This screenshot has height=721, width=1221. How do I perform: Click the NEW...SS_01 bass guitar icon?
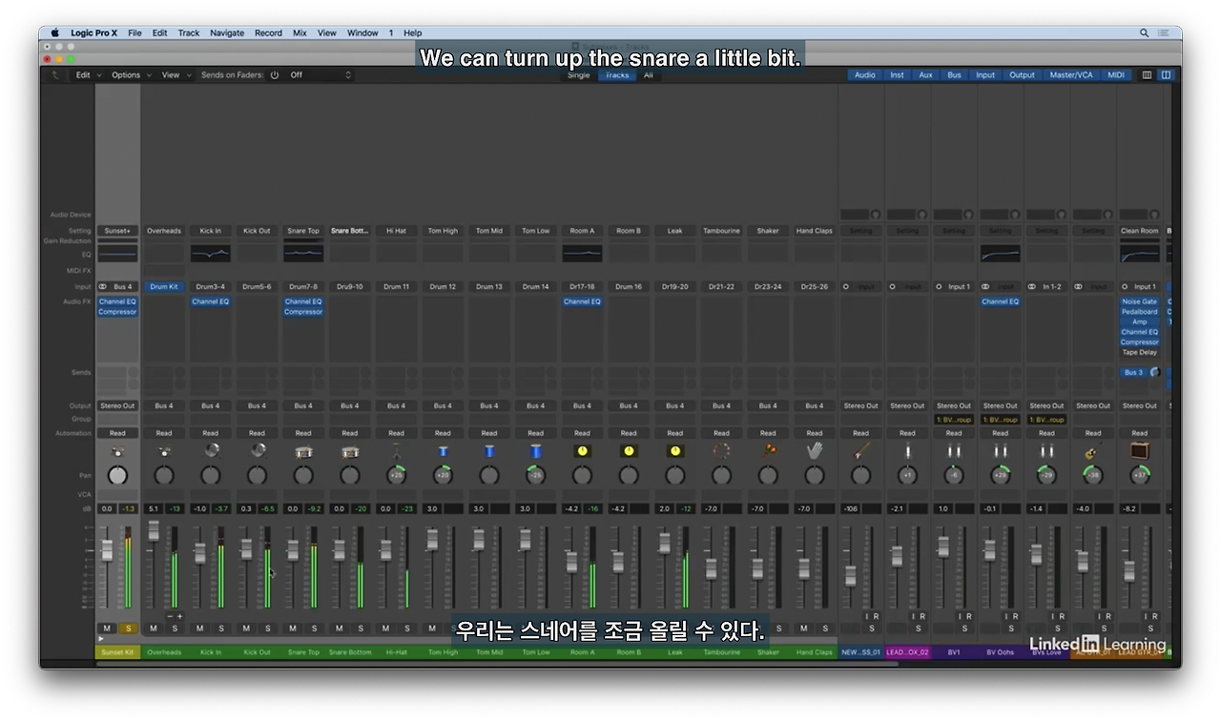point(860,450)
